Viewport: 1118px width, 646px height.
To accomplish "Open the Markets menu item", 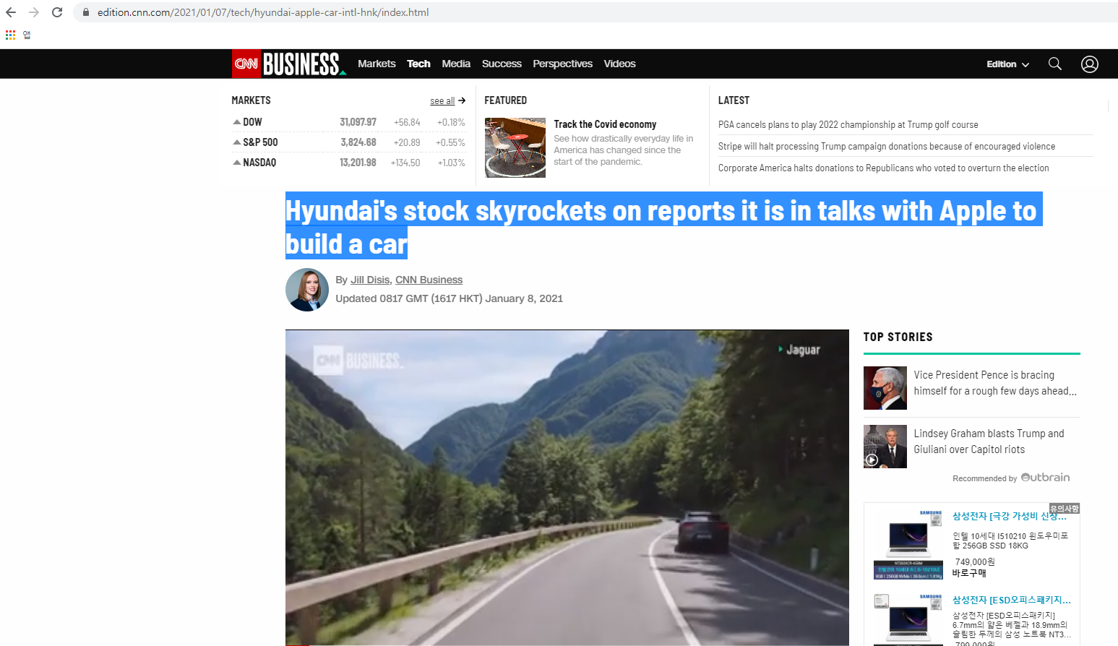I will coord(377,64).
